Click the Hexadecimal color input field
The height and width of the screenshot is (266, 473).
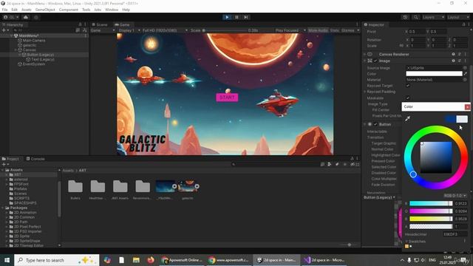[x=455, y=234]
